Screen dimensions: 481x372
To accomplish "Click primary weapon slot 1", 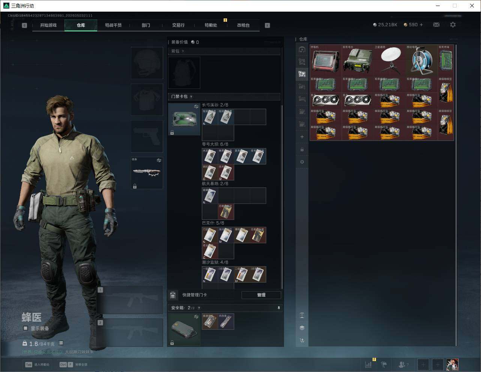I will (x=130, y=300).
